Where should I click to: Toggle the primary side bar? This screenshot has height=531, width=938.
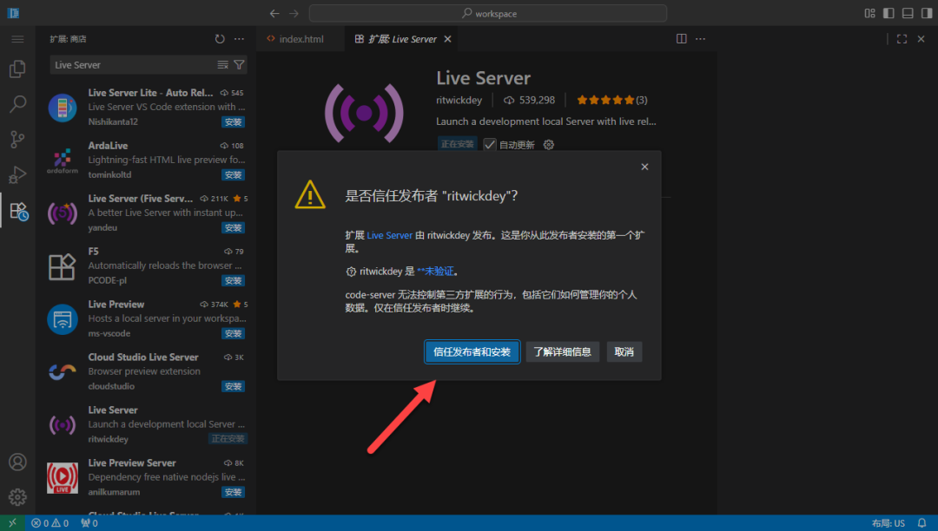889,13
